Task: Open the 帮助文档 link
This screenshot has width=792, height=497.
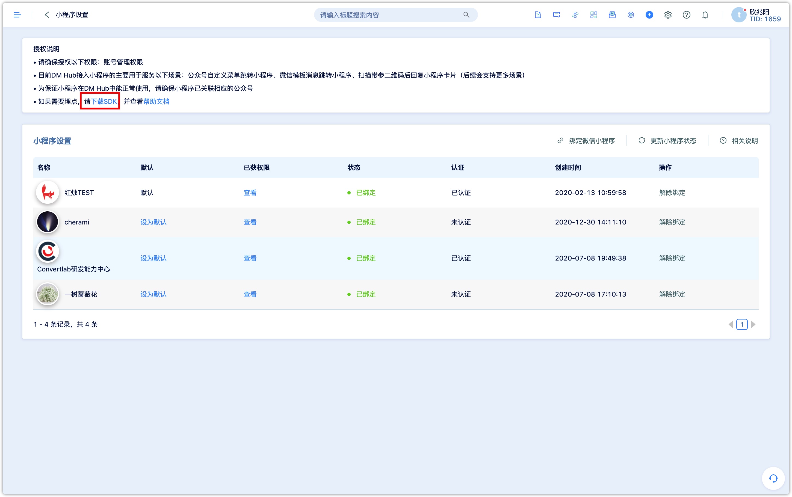Action: pos(156,102)
